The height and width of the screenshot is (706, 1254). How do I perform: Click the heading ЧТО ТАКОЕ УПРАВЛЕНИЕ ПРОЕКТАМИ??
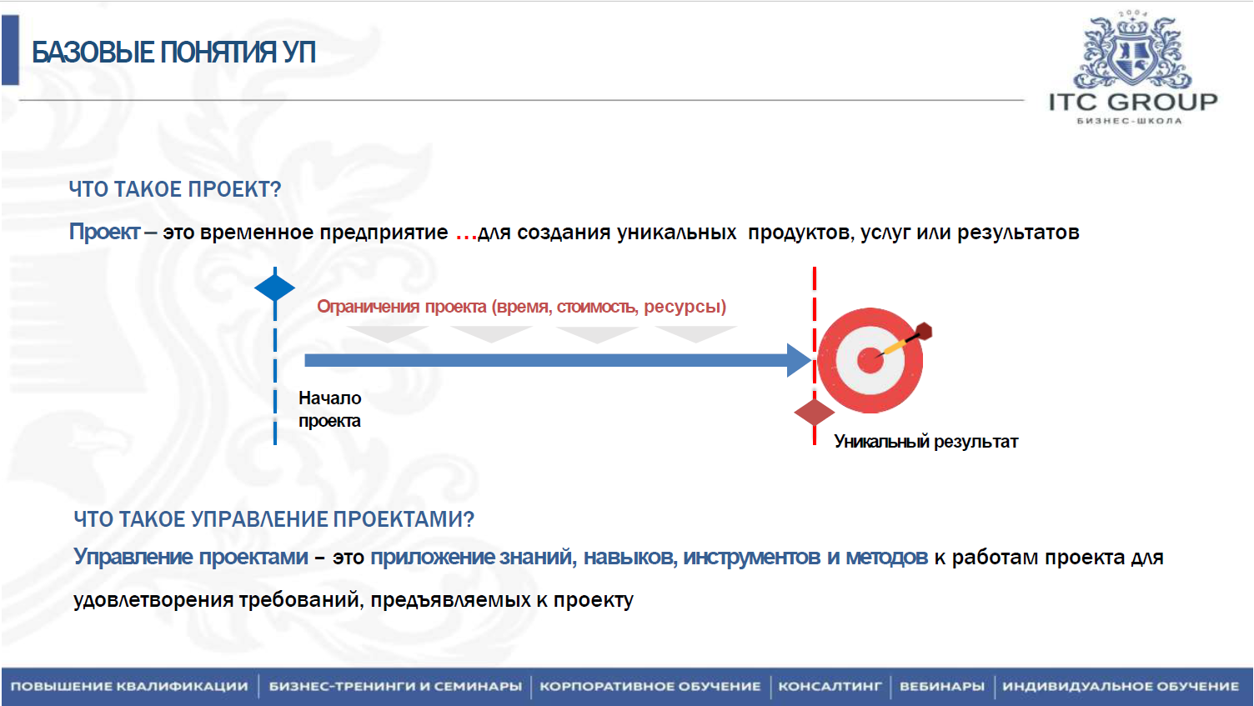tap(274, 519)
